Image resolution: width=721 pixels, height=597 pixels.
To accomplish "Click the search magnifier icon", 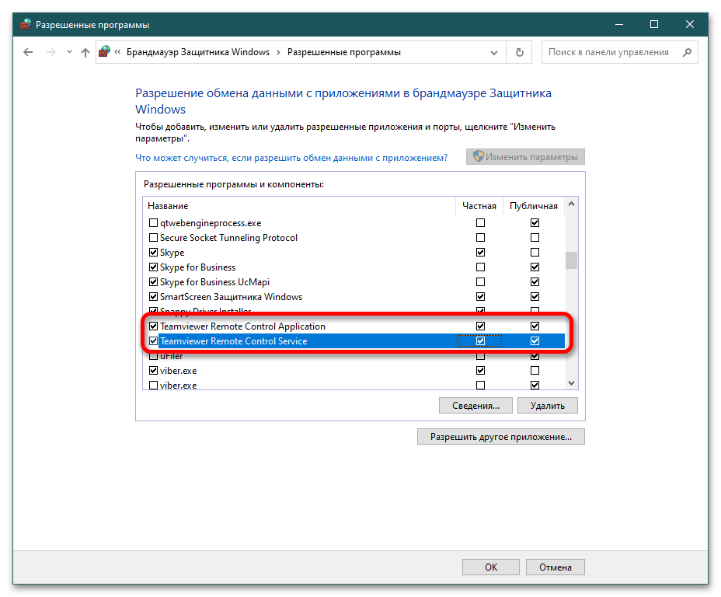I will pos(686,53).
